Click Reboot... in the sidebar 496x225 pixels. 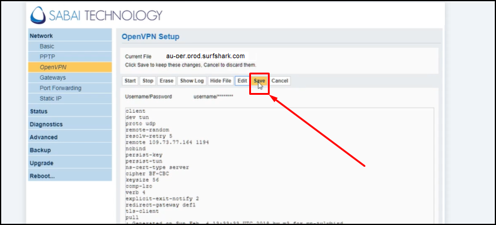[x=70, y=176]
